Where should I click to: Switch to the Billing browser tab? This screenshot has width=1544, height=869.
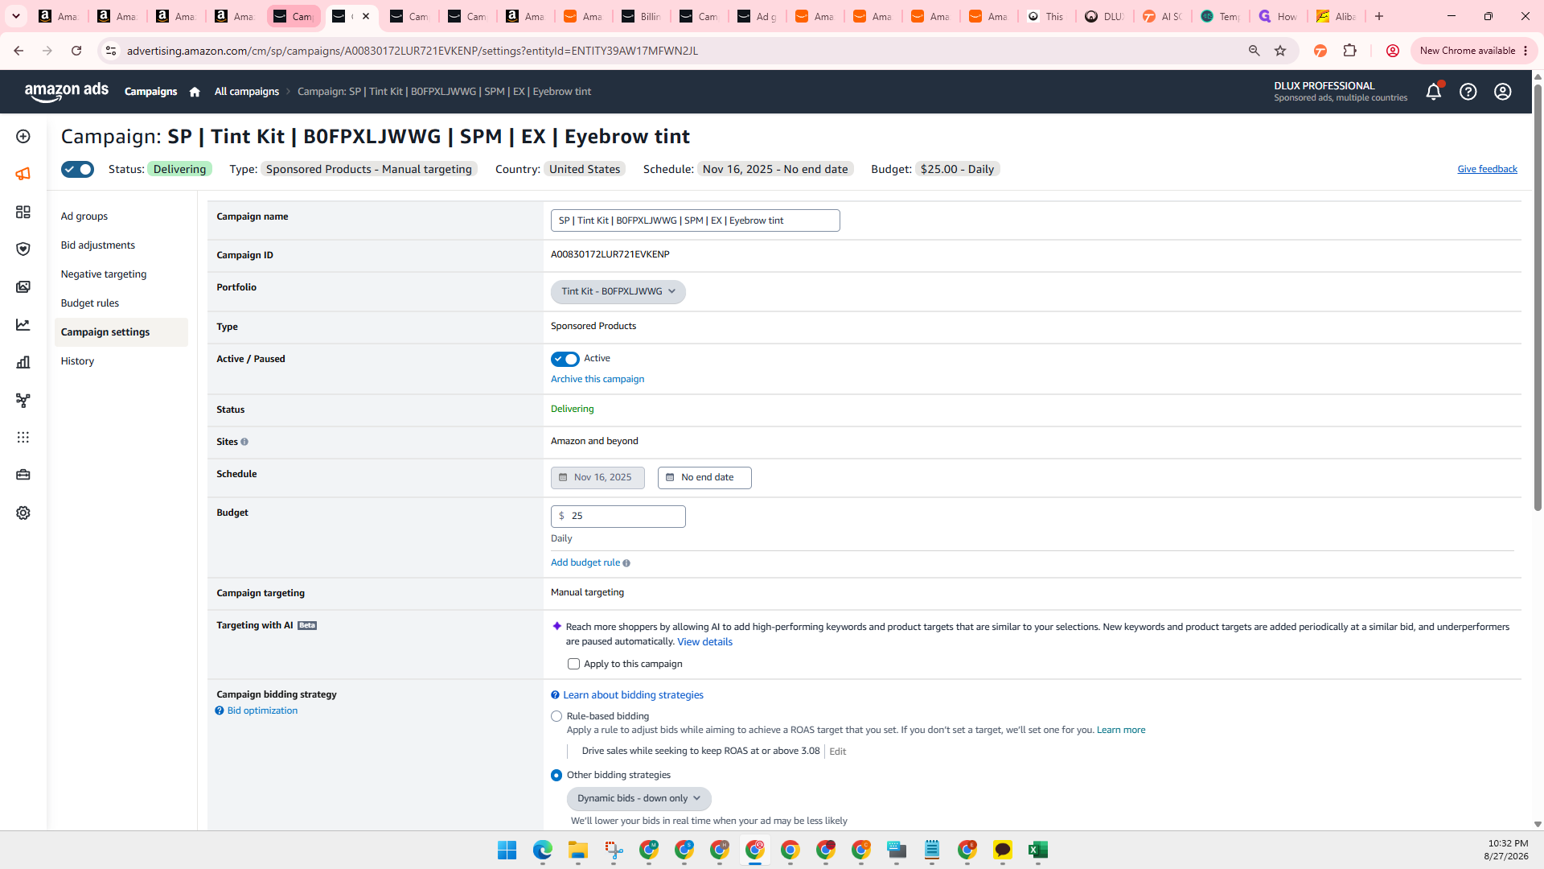(x=642, y=16)
